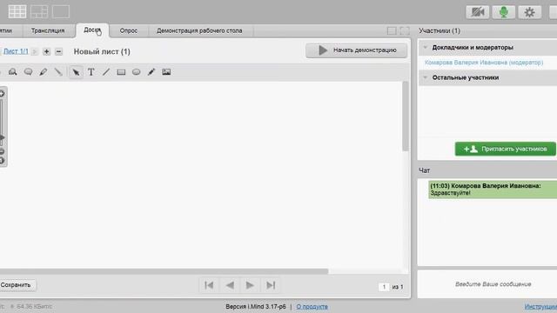Click the Новый лист (1) sheet title
557x313 pixels.
[x=102, y=52]
